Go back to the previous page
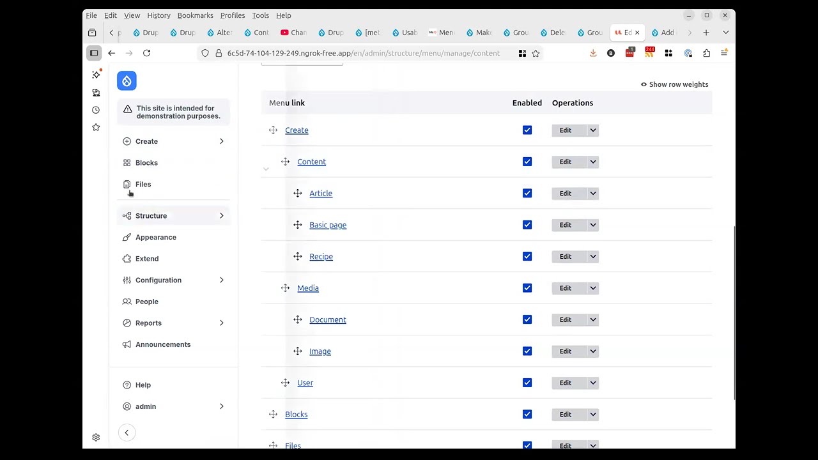 pyautogui.click(x=111, y=53)
